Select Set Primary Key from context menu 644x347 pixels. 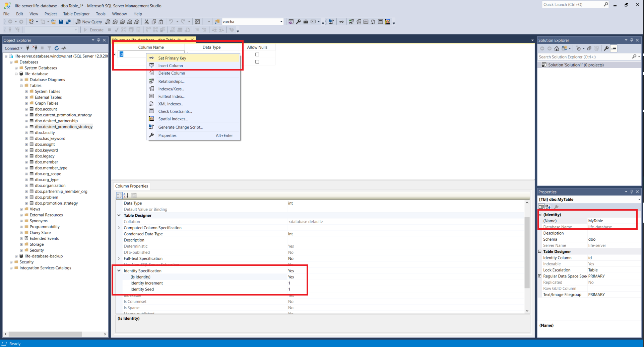(x=193, y=58)
